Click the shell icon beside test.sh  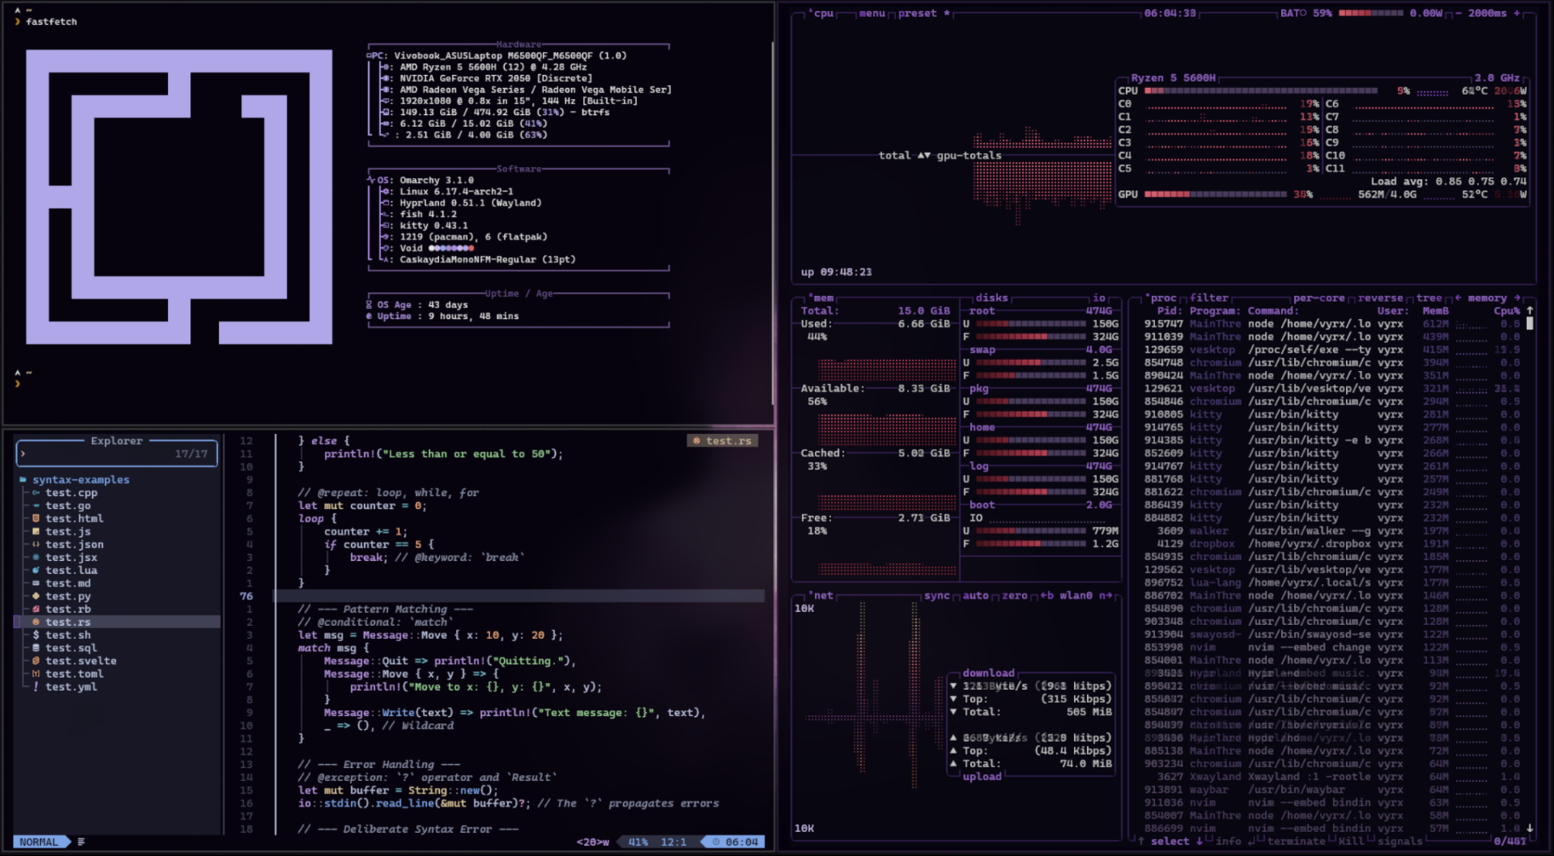[36, 635]
